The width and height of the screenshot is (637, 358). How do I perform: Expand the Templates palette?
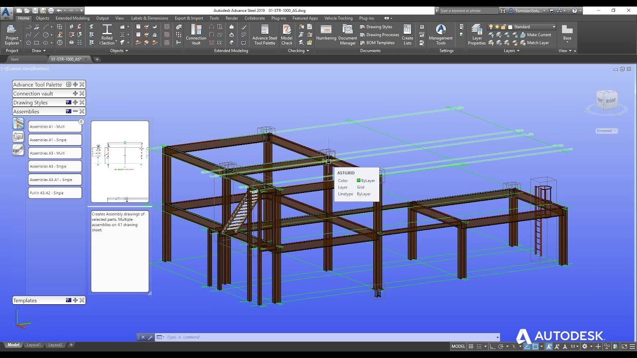pyautogui.click(x=75, y=300)
